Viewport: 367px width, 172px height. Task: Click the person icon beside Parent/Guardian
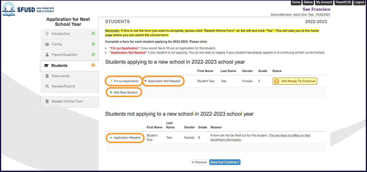tap(47, 55)
